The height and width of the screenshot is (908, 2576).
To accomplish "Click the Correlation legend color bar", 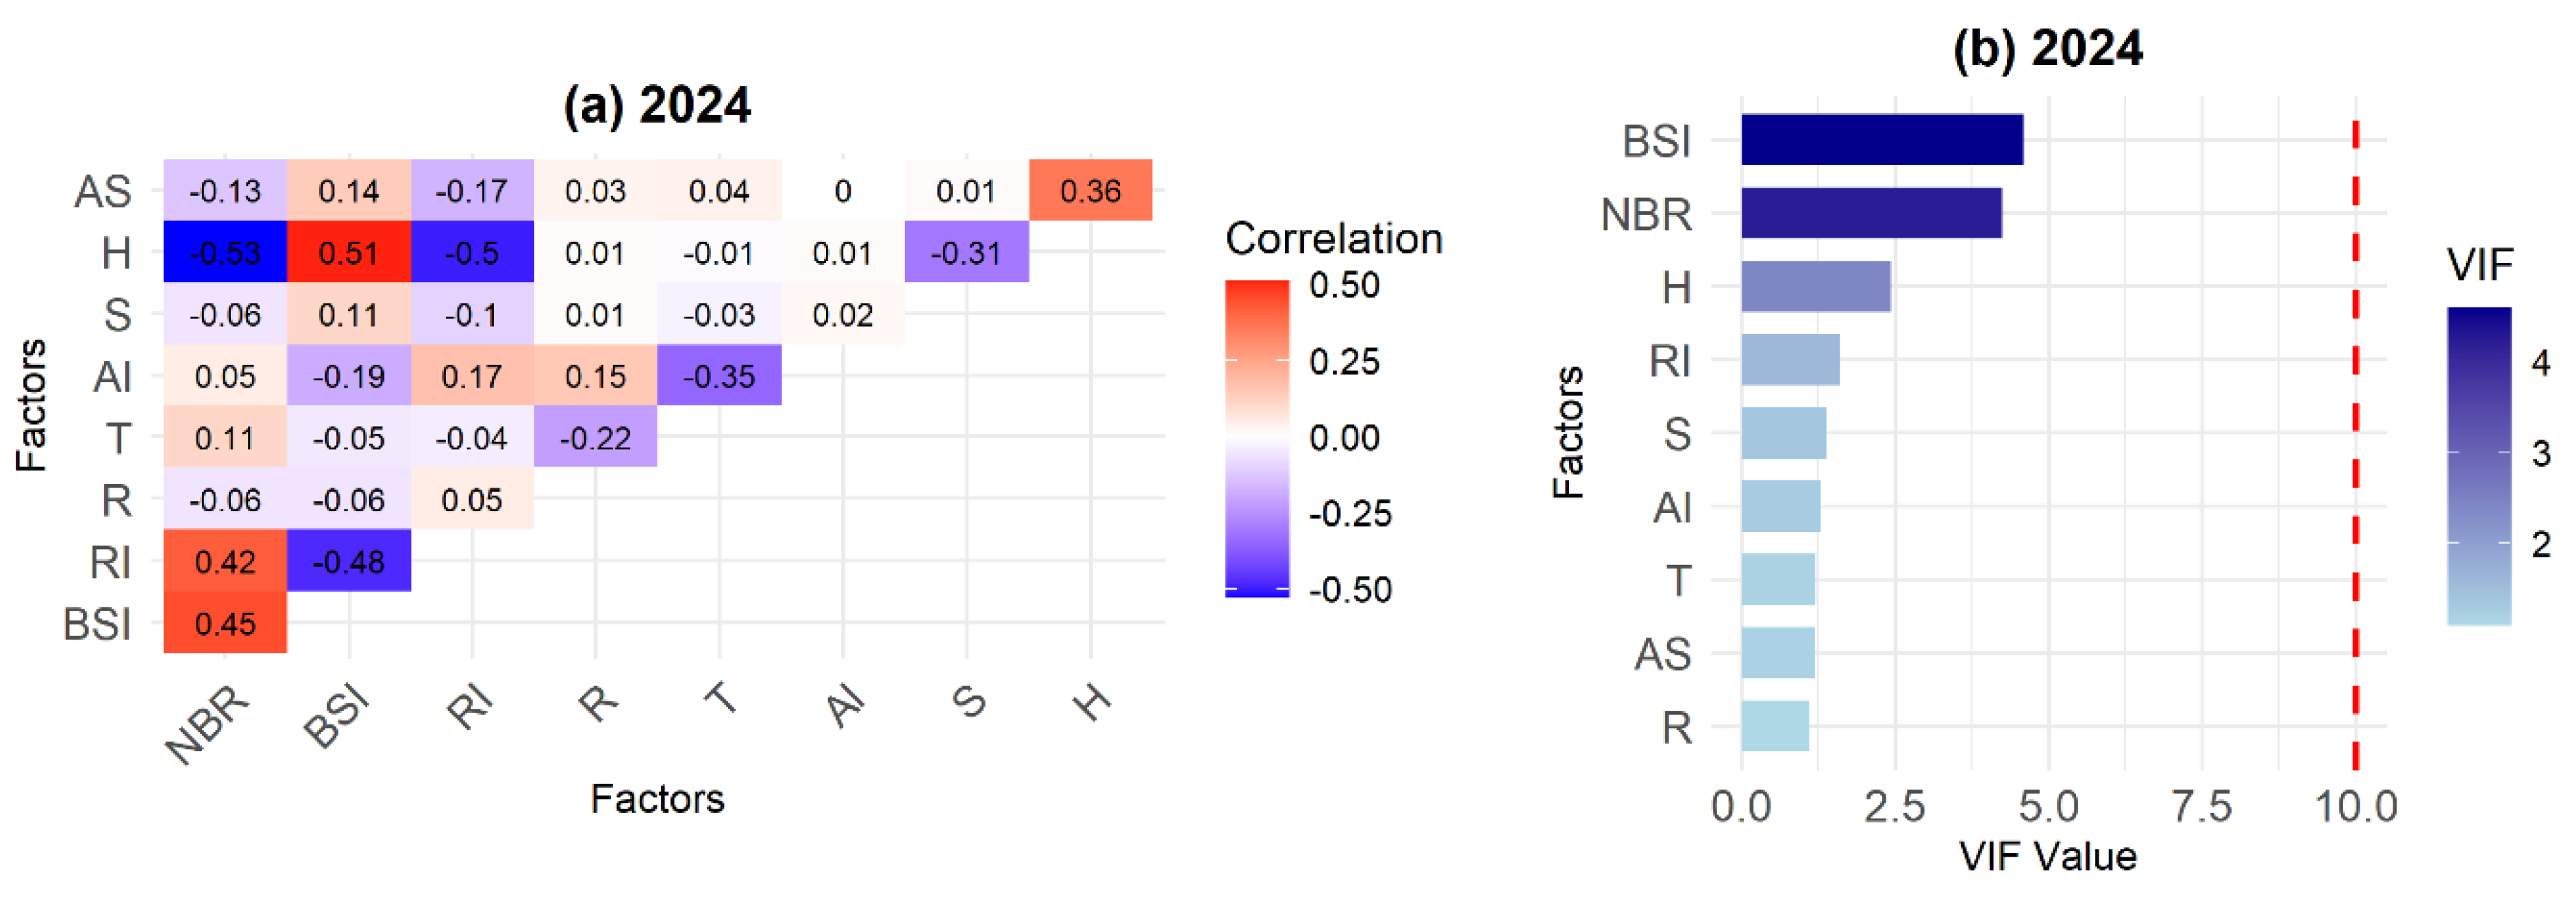I will click(1257, 438).
